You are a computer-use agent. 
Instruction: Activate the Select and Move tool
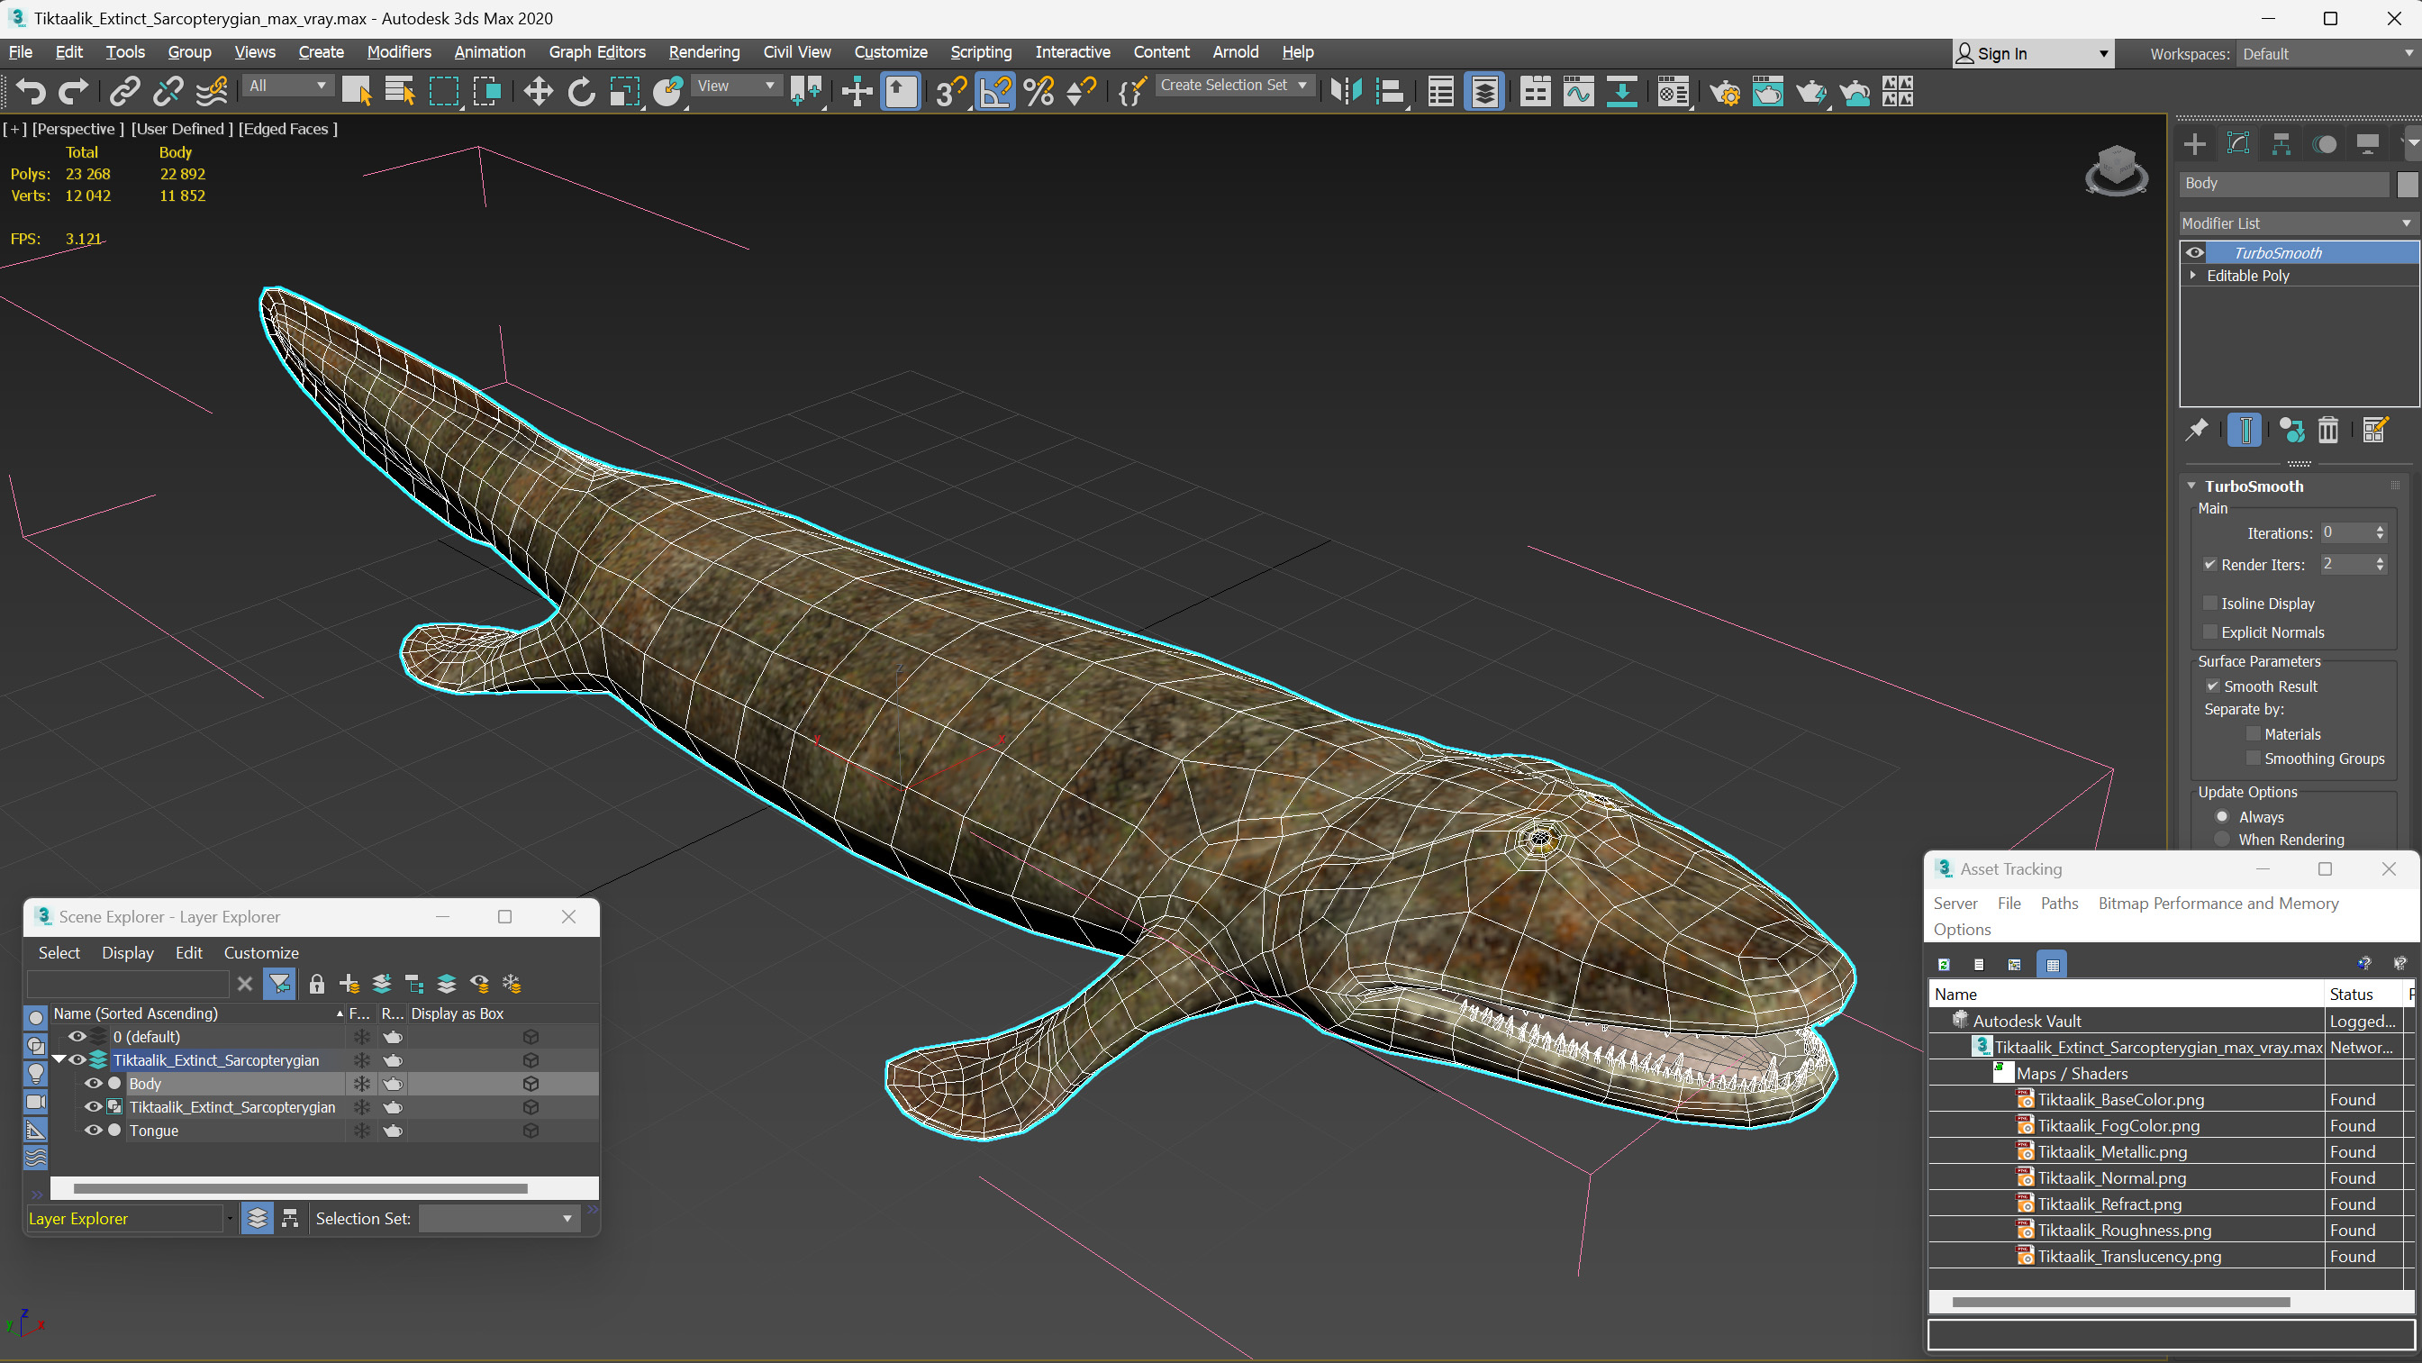538,91
